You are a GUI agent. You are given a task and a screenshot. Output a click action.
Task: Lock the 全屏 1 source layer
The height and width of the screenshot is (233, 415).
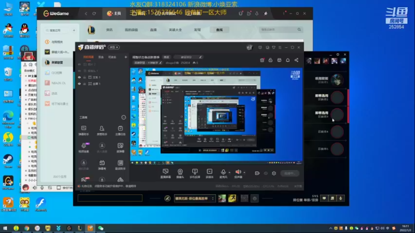(x=85, y=84)
